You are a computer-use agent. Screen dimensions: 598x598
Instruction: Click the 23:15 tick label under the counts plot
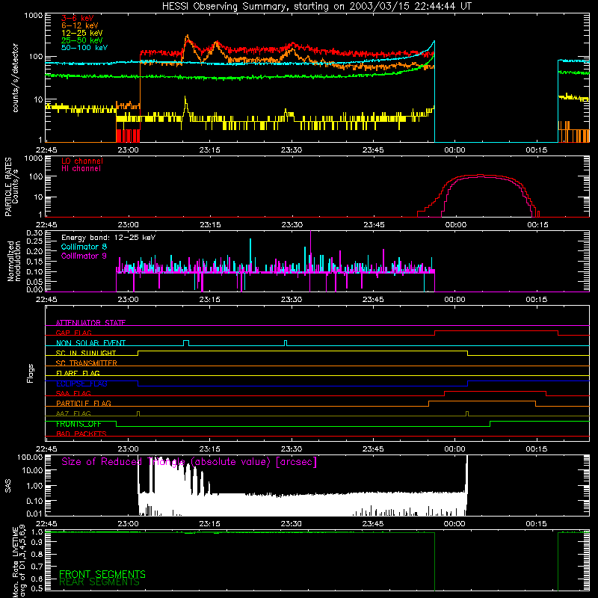pyautogui.click(x=210, y=150)
